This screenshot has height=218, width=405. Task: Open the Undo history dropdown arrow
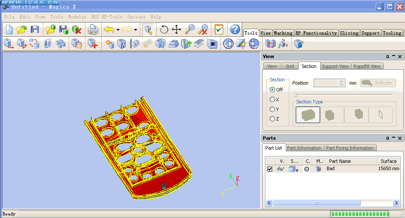pos(118,30)
